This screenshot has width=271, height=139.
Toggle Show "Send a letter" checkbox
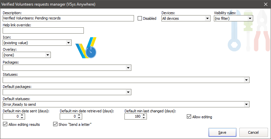click(55, 125)
